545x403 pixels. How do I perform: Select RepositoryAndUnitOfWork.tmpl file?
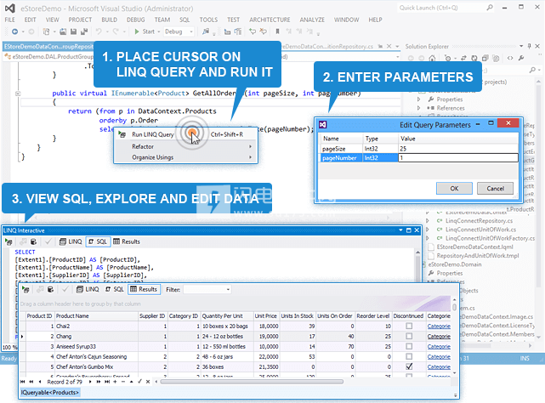click(x=478, y=256)
